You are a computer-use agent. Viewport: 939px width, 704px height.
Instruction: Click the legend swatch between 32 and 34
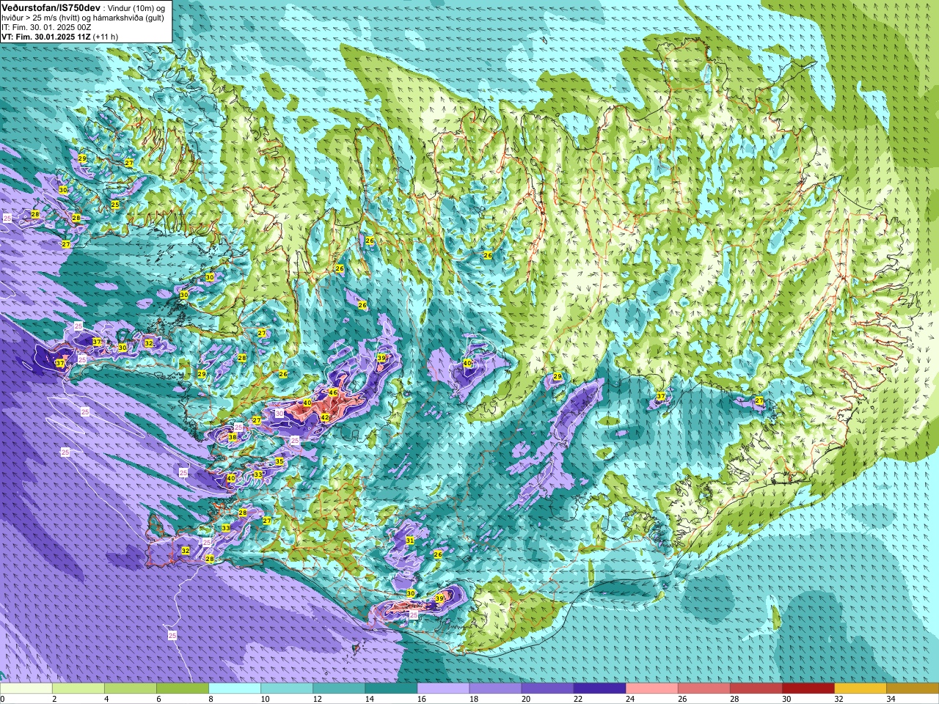coord(860,689)
